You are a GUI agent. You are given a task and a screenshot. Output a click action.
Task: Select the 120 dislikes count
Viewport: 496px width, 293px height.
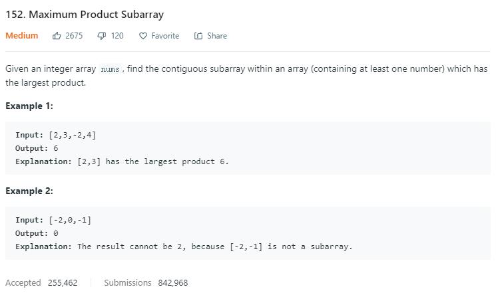(117, 36)
